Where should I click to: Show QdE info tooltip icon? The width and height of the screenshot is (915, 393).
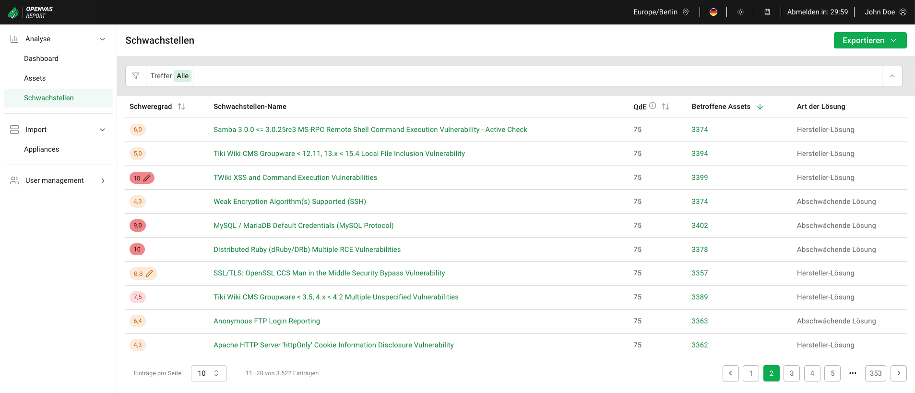pos(653,106)
